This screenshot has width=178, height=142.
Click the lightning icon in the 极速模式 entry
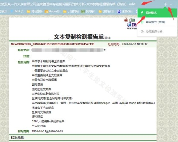(x=142, y=13)
